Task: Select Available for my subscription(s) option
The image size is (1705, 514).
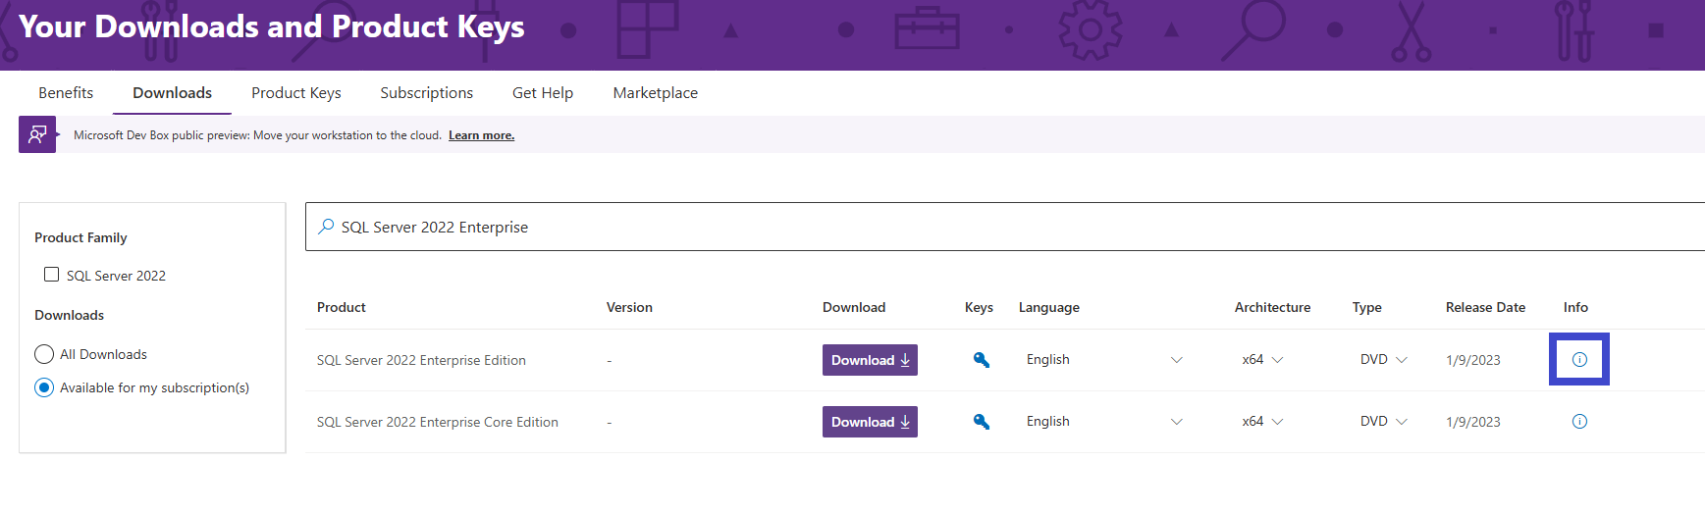Action: [44, 387]
